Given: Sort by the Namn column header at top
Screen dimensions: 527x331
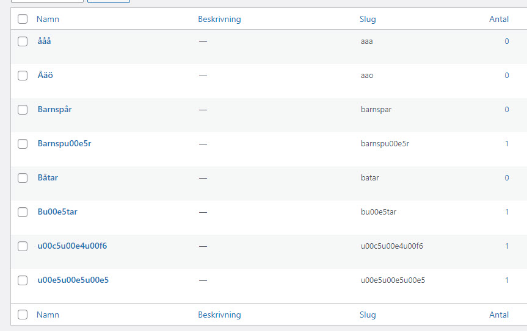Looking at the screenshot, I should [48, 19].
